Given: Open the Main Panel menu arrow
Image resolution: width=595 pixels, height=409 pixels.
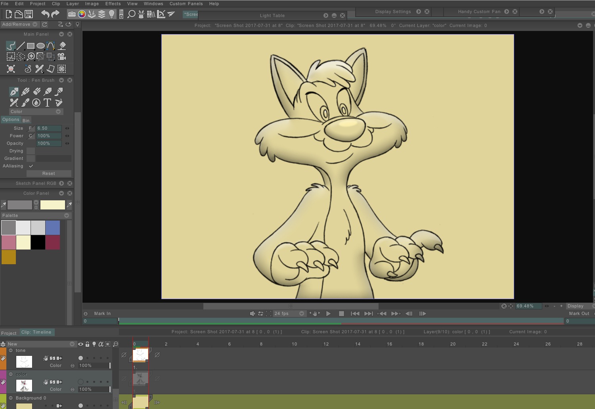Looking at the screenshot, I should 61,34.
